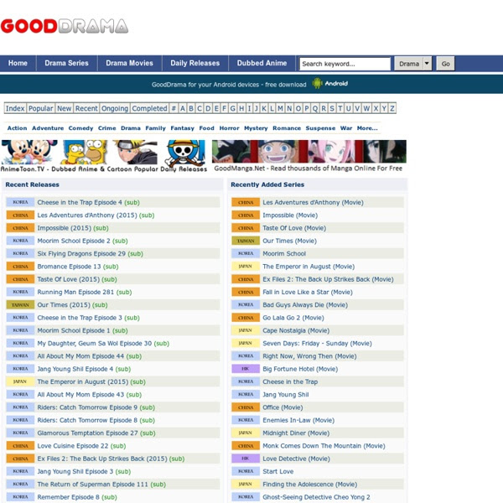
Task: Select the New filter tab
Action: [x=65, y=108]
